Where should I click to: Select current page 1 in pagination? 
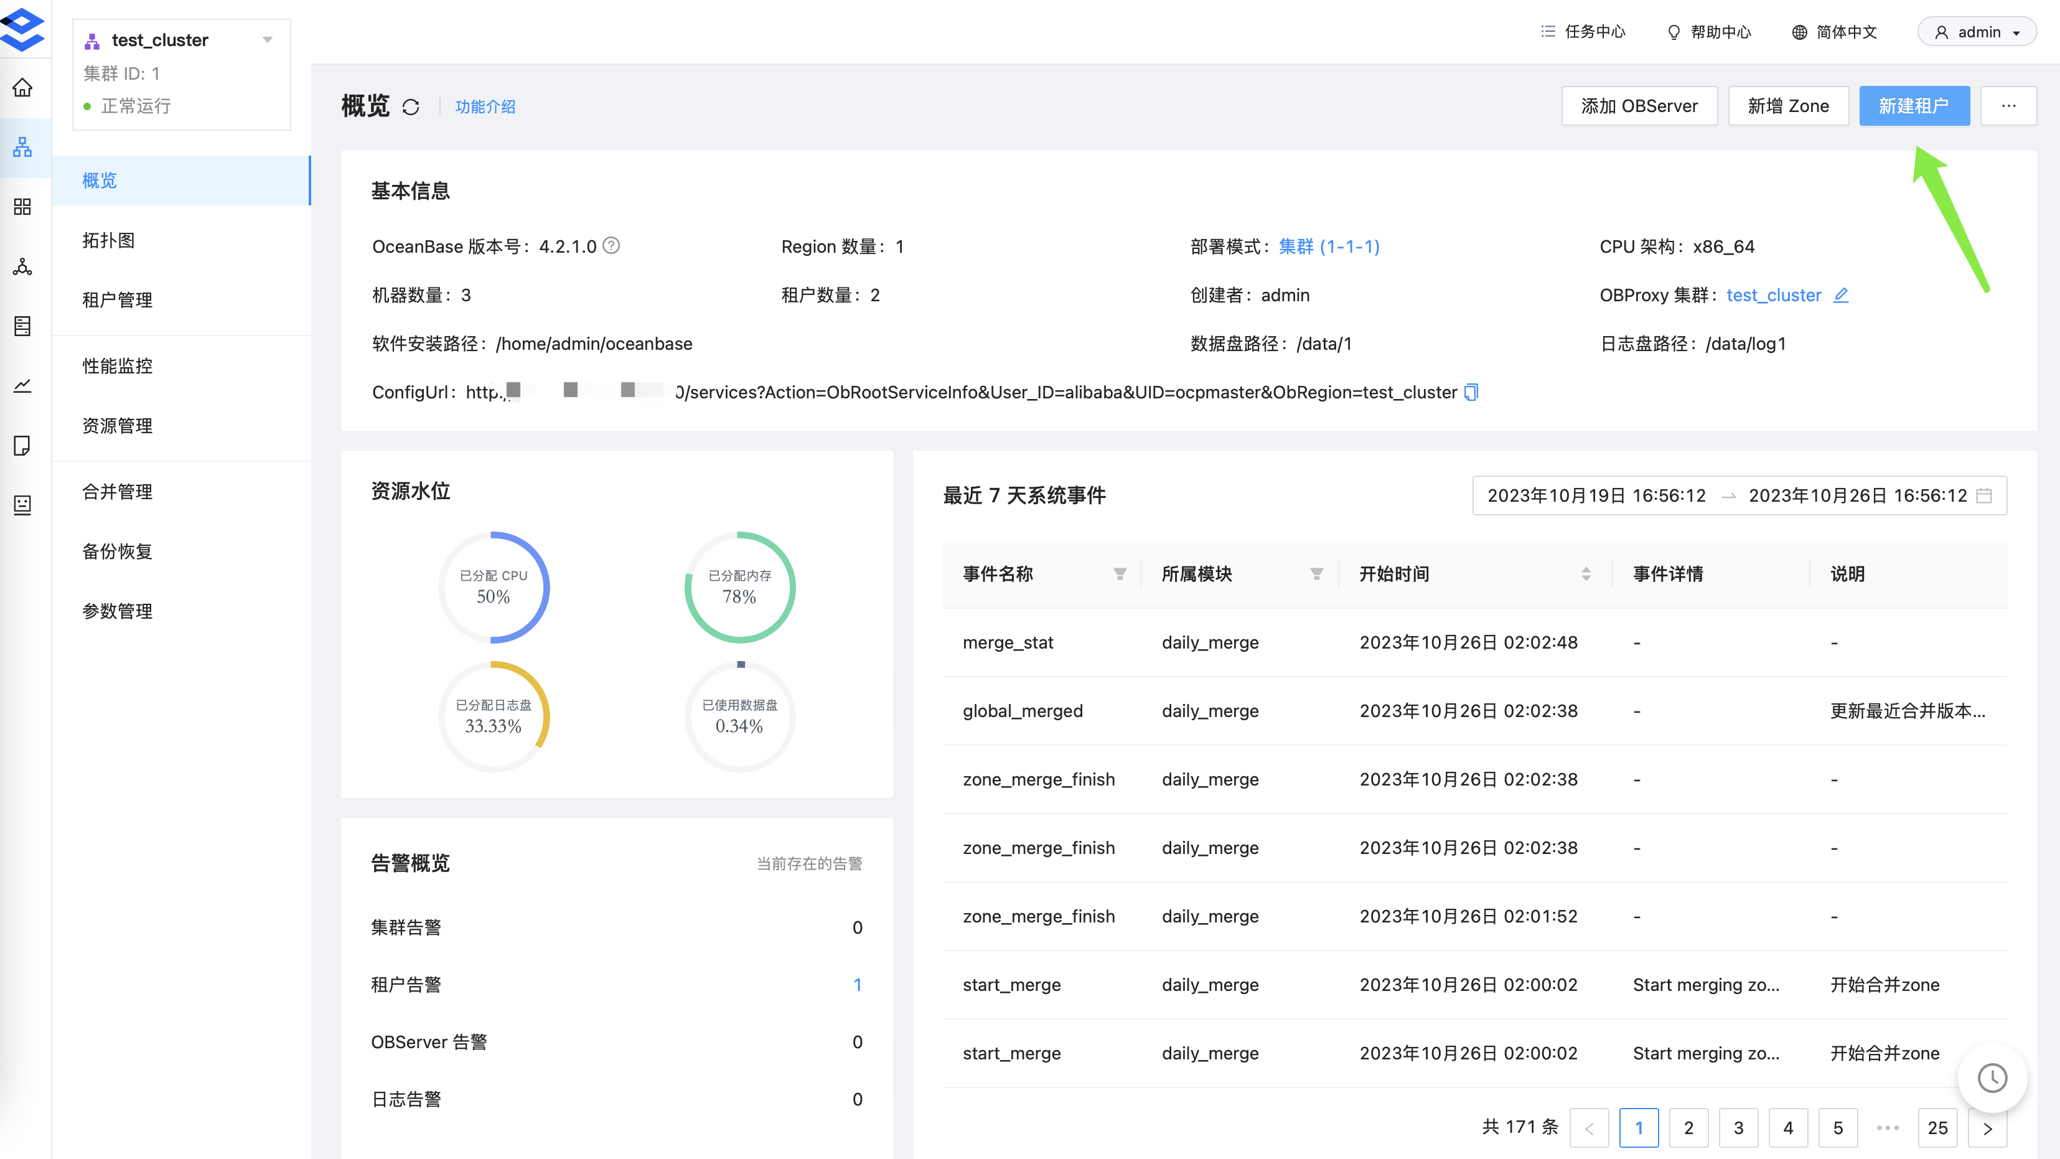1639,1128
